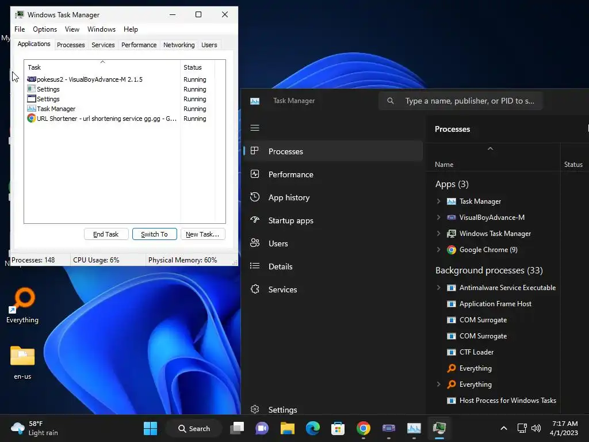
Task: Open the Chat app on the taskbar
Action: tap(262, 428)
